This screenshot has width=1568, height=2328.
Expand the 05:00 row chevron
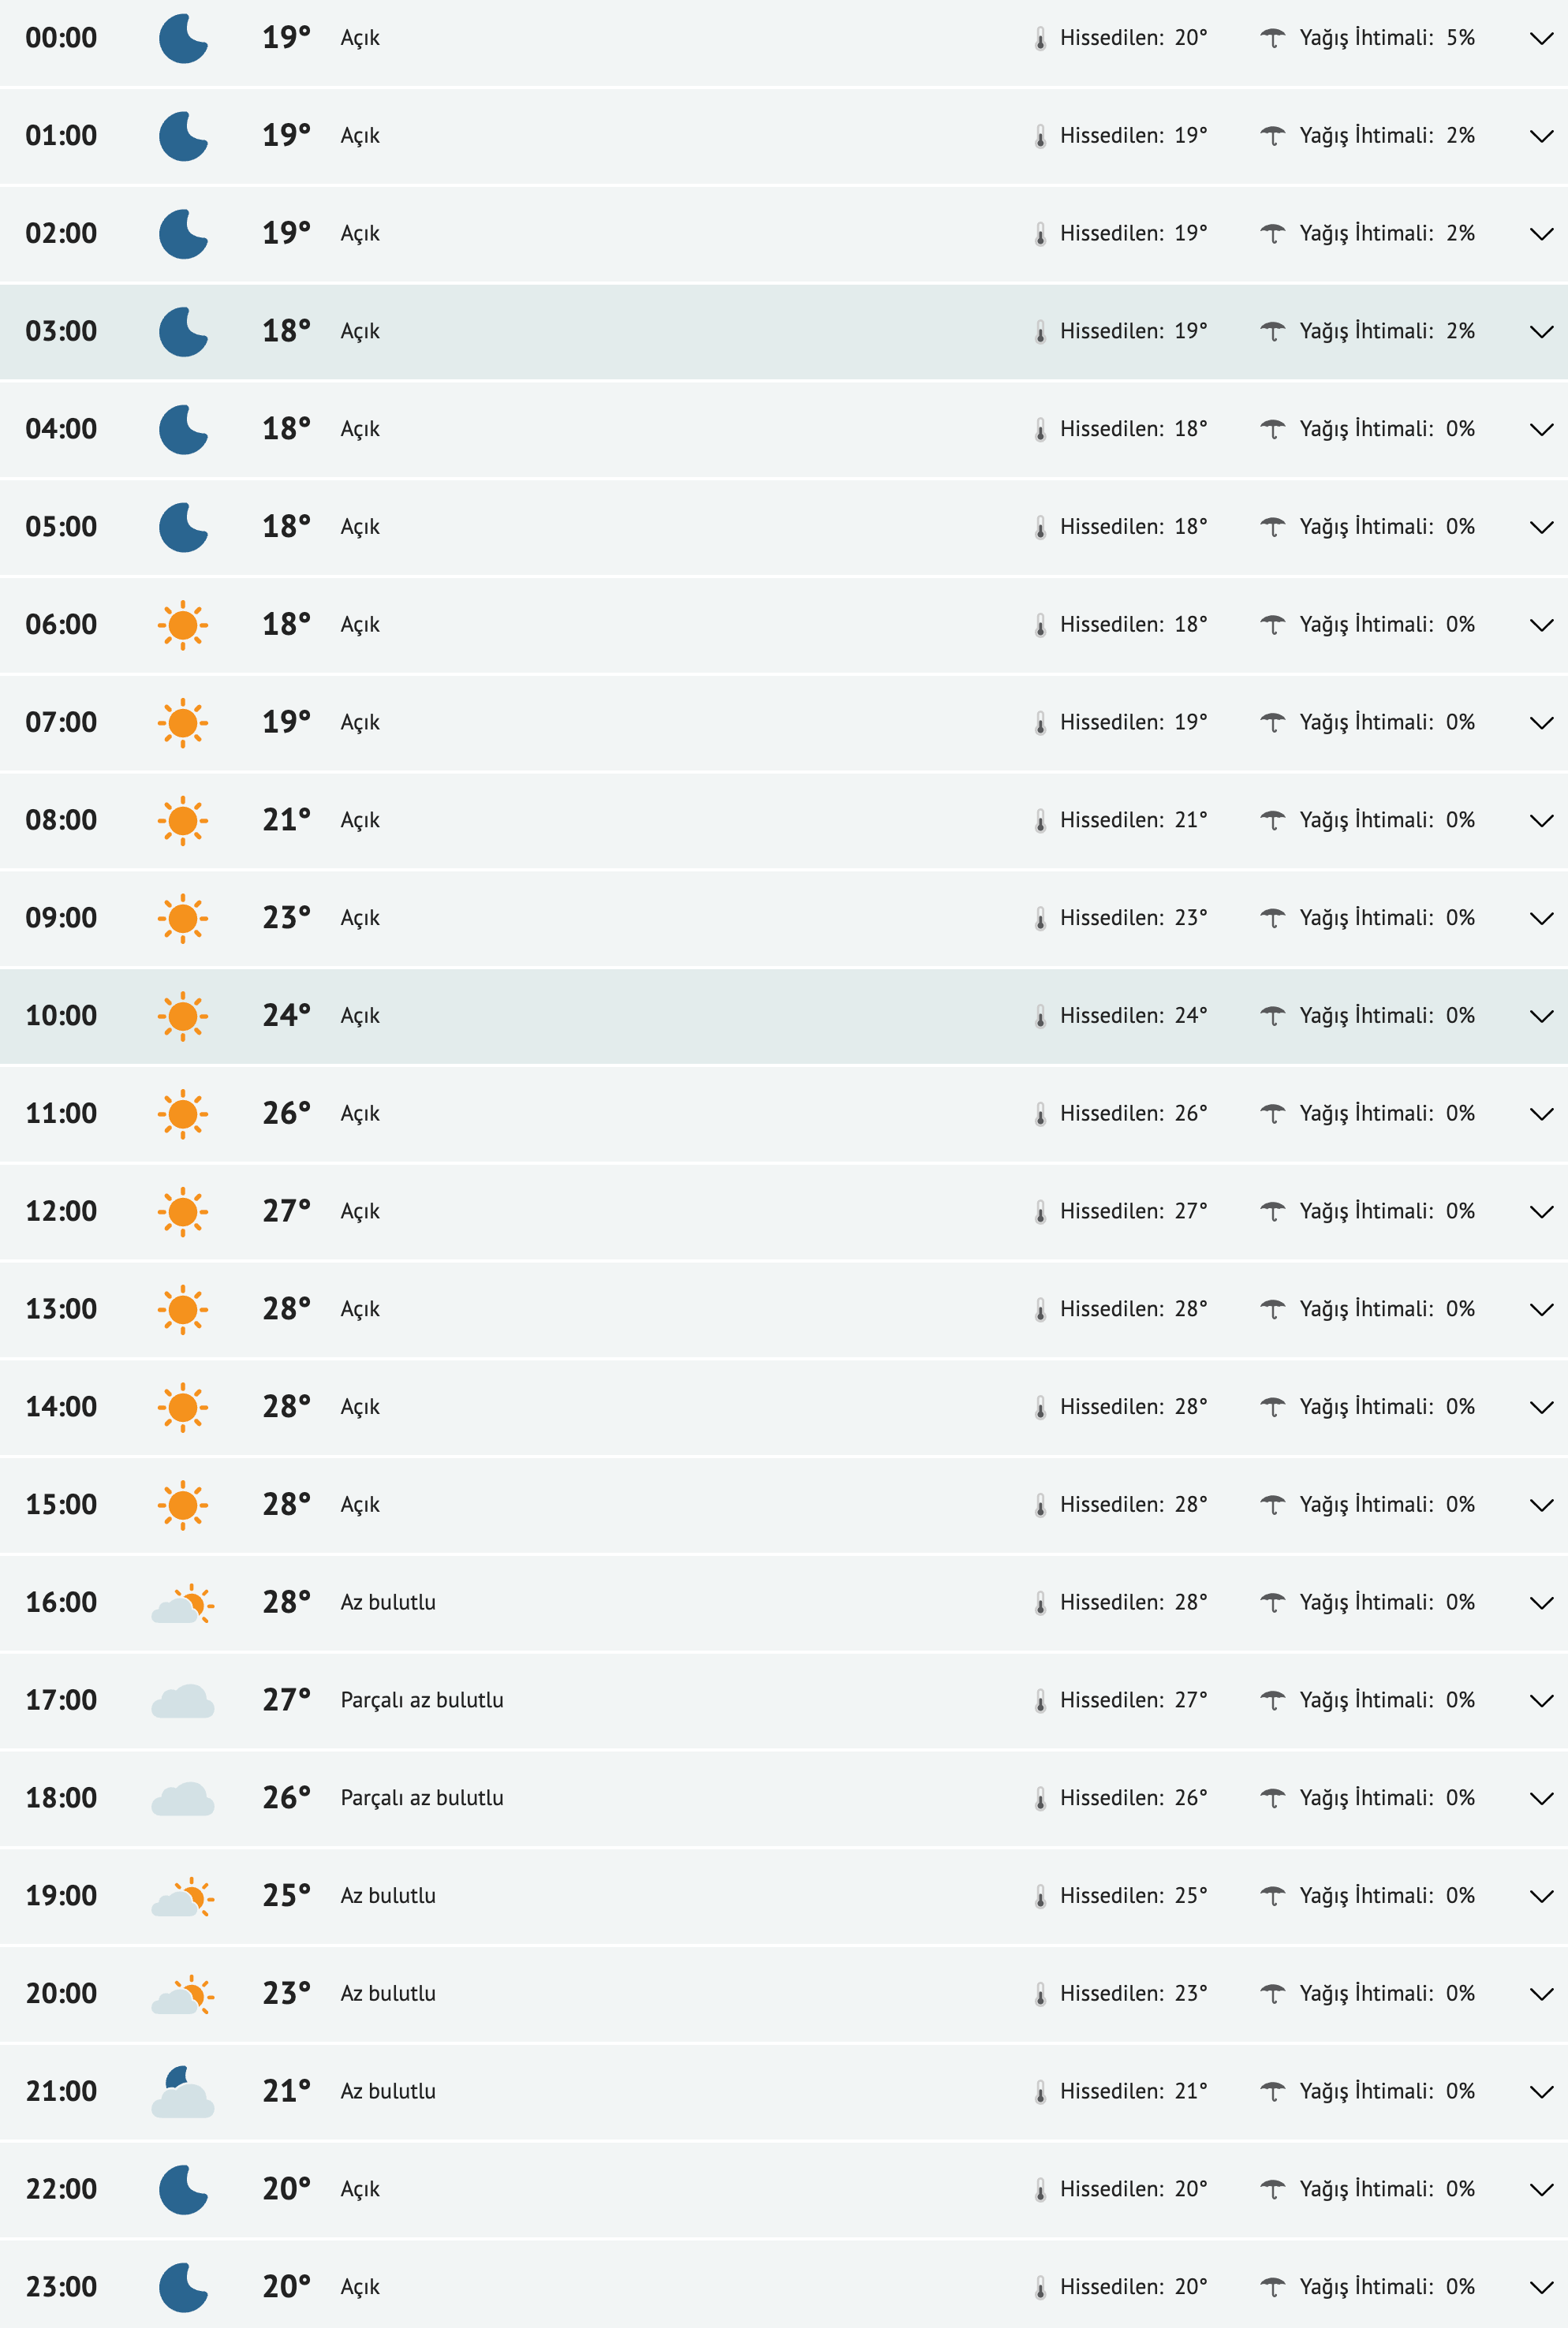pos(1541,528)
